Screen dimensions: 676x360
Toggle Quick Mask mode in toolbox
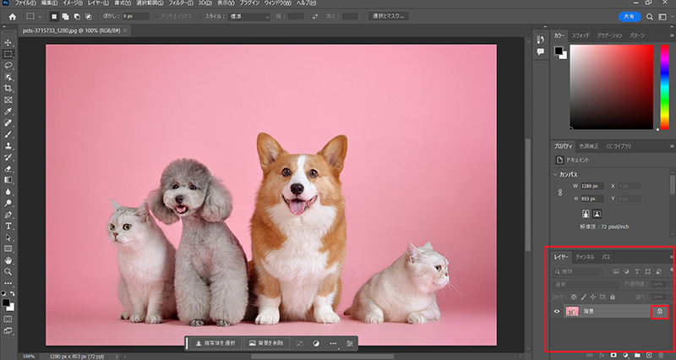click(x=8, y=319)
